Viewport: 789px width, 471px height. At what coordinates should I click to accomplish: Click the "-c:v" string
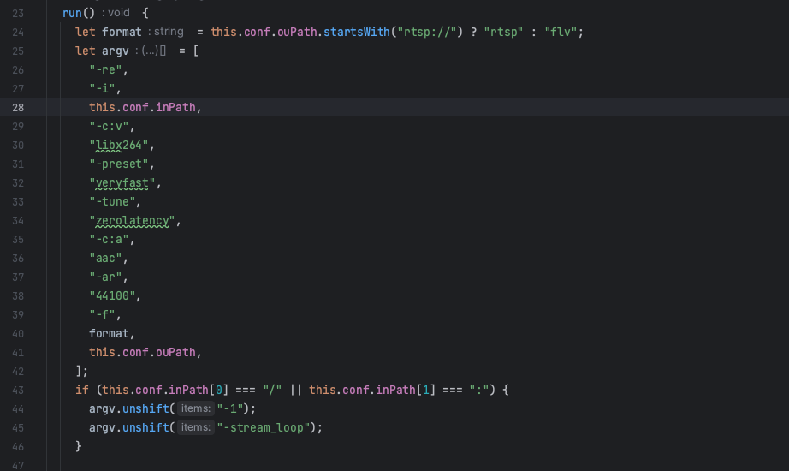coord(109,126)
